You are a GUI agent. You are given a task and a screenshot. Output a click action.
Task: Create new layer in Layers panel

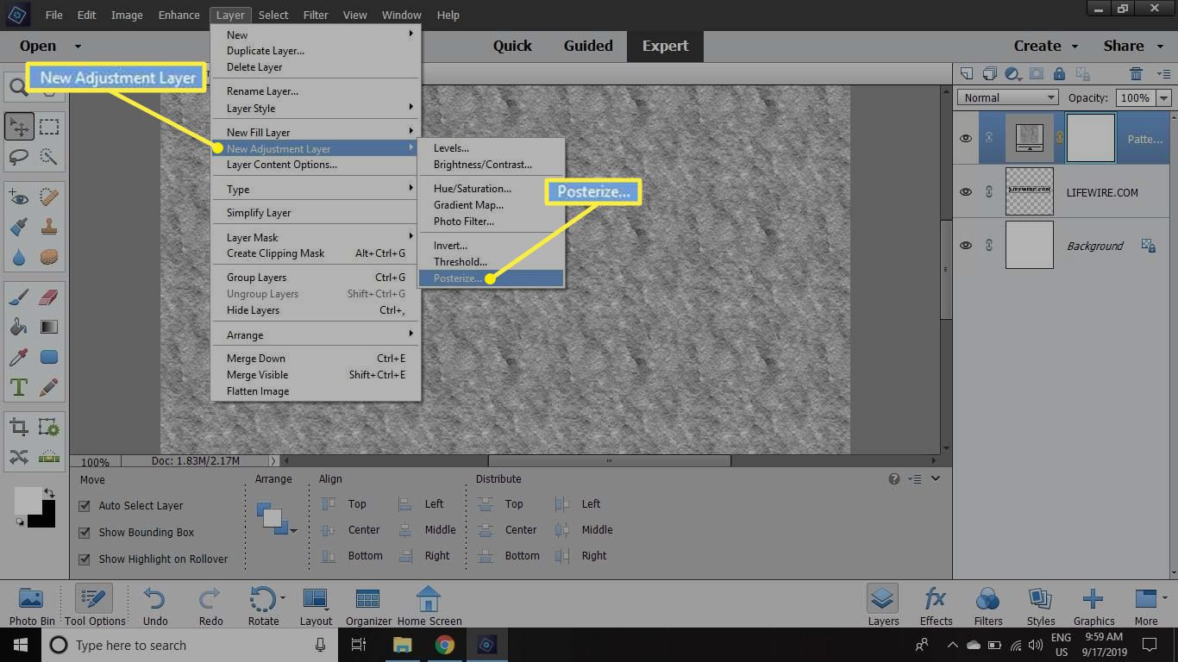point(967,74)
